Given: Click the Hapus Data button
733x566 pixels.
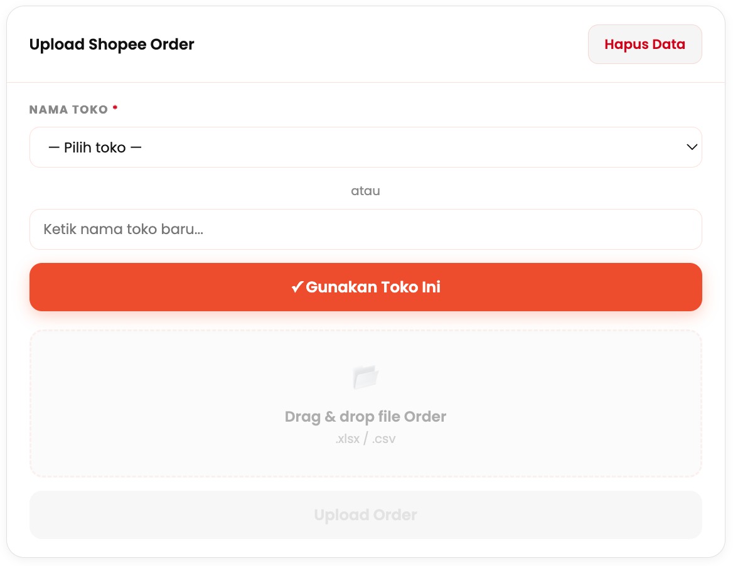Looking at the screenshot, I should [645, 45].
